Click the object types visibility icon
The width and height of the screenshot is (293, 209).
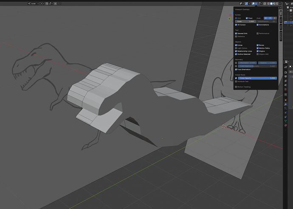[241, 3]
